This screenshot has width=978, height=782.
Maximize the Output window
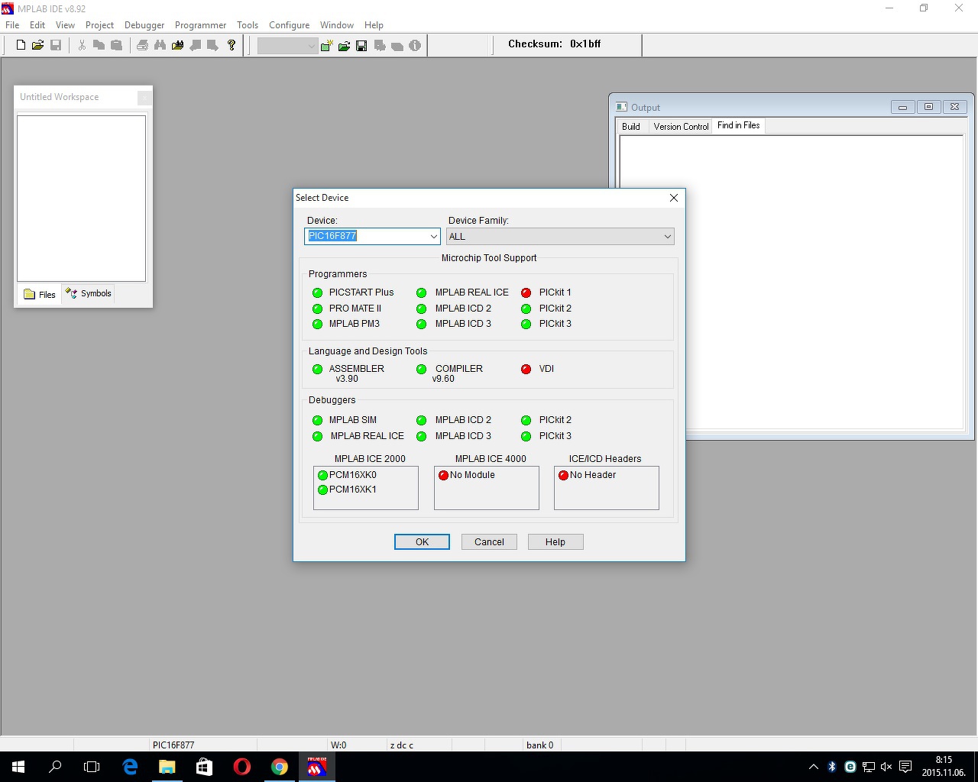pos(928,107)
